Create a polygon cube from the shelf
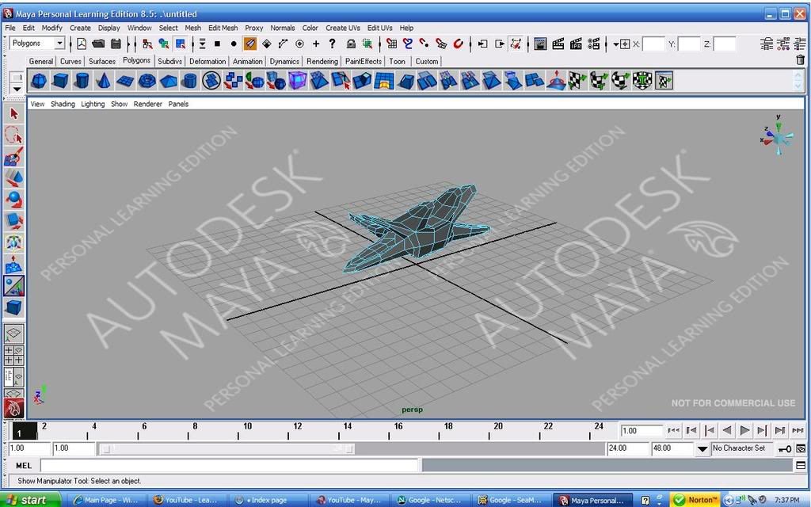This screenshot has width=811, height=507. pyautogui.click(x=60, y=81)
